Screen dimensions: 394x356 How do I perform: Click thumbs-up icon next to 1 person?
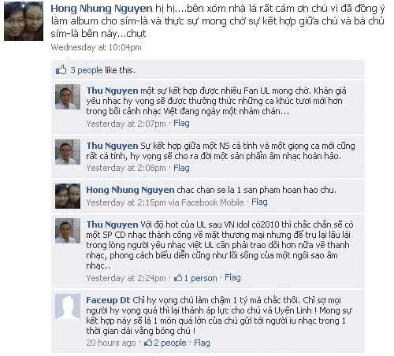click(x=178, y=278)
